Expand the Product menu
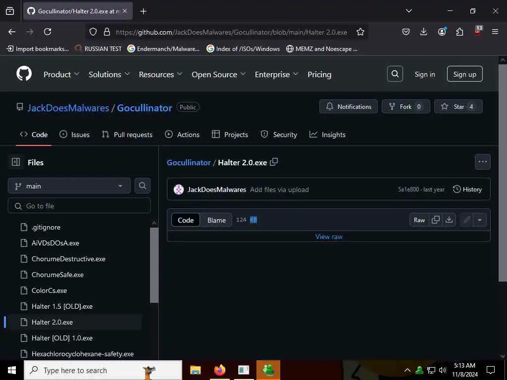This screenshot has width=507, height=380. coord(61,74)
